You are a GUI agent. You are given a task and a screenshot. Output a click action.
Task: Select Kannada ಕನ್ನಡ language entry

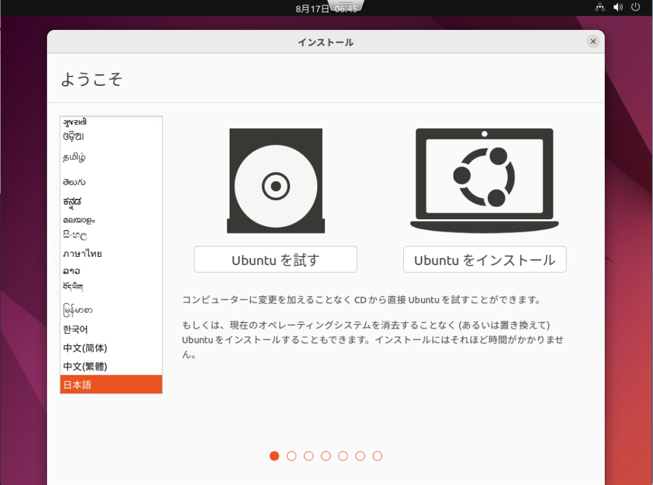click(111, 202)
